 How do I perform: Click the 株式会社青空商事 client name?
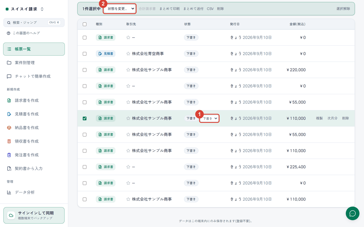click(x=148, y=54)
